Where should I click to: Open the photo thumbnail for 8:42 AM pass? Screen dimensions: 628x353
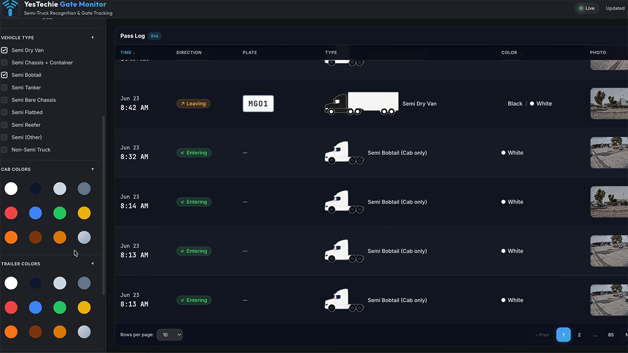point(609,103)
